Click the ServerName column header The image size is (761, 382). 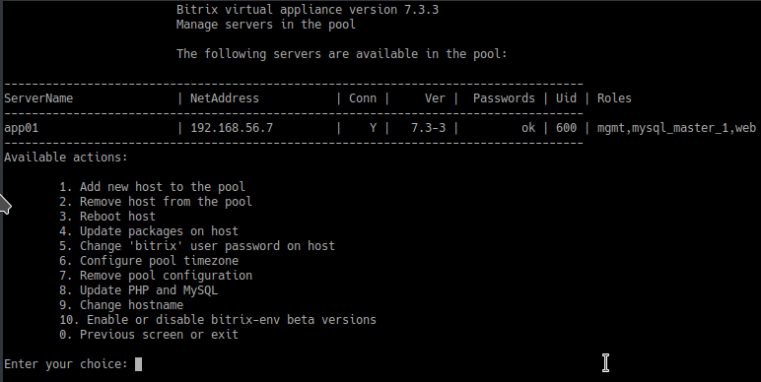[x=38, y=98]
